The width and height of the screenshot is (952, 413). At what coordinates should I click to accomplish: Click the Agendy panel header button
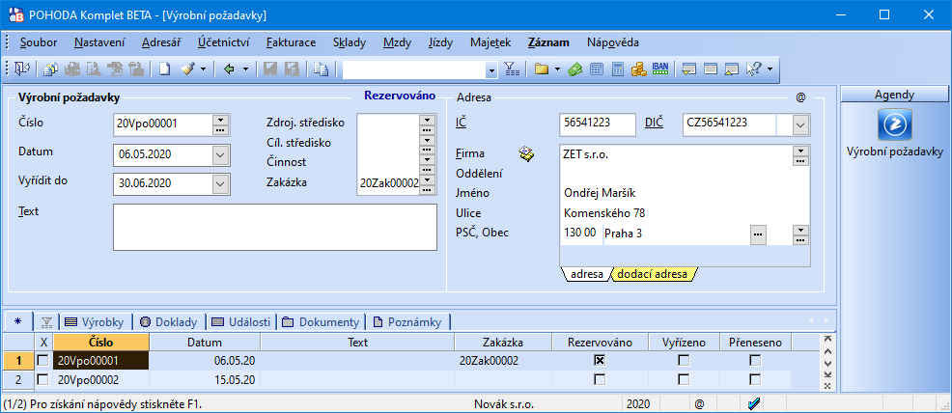coord(895,94)
